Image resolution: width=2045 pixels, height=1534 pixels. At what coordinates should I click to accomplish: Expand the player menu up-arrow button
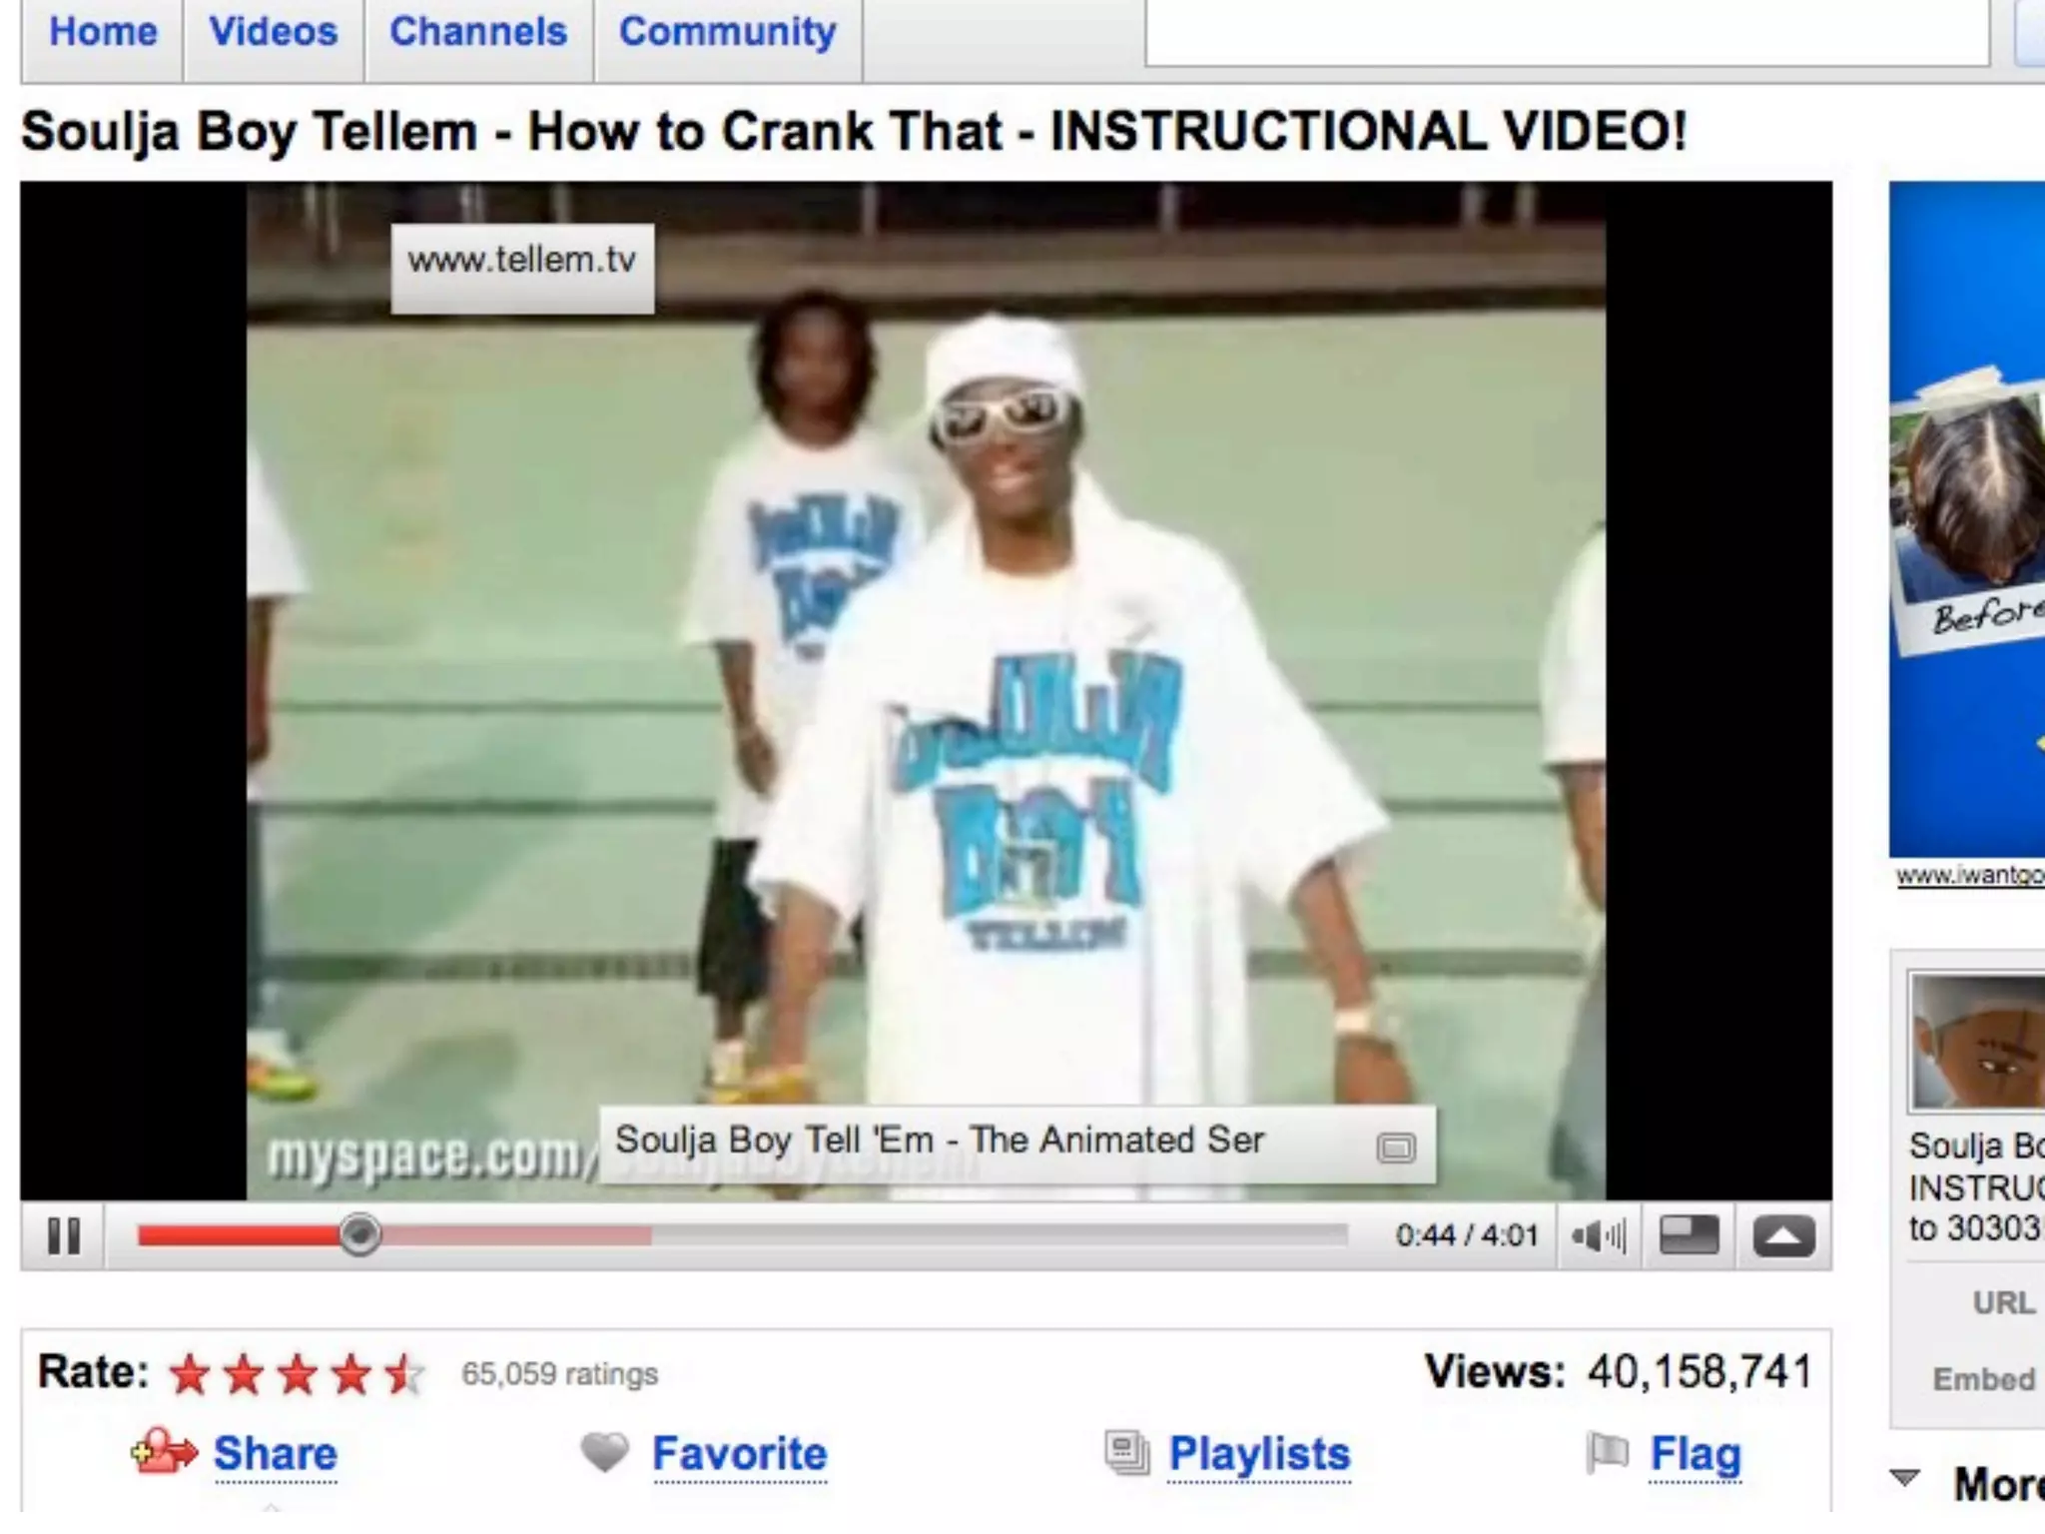pos(1784,1236)
